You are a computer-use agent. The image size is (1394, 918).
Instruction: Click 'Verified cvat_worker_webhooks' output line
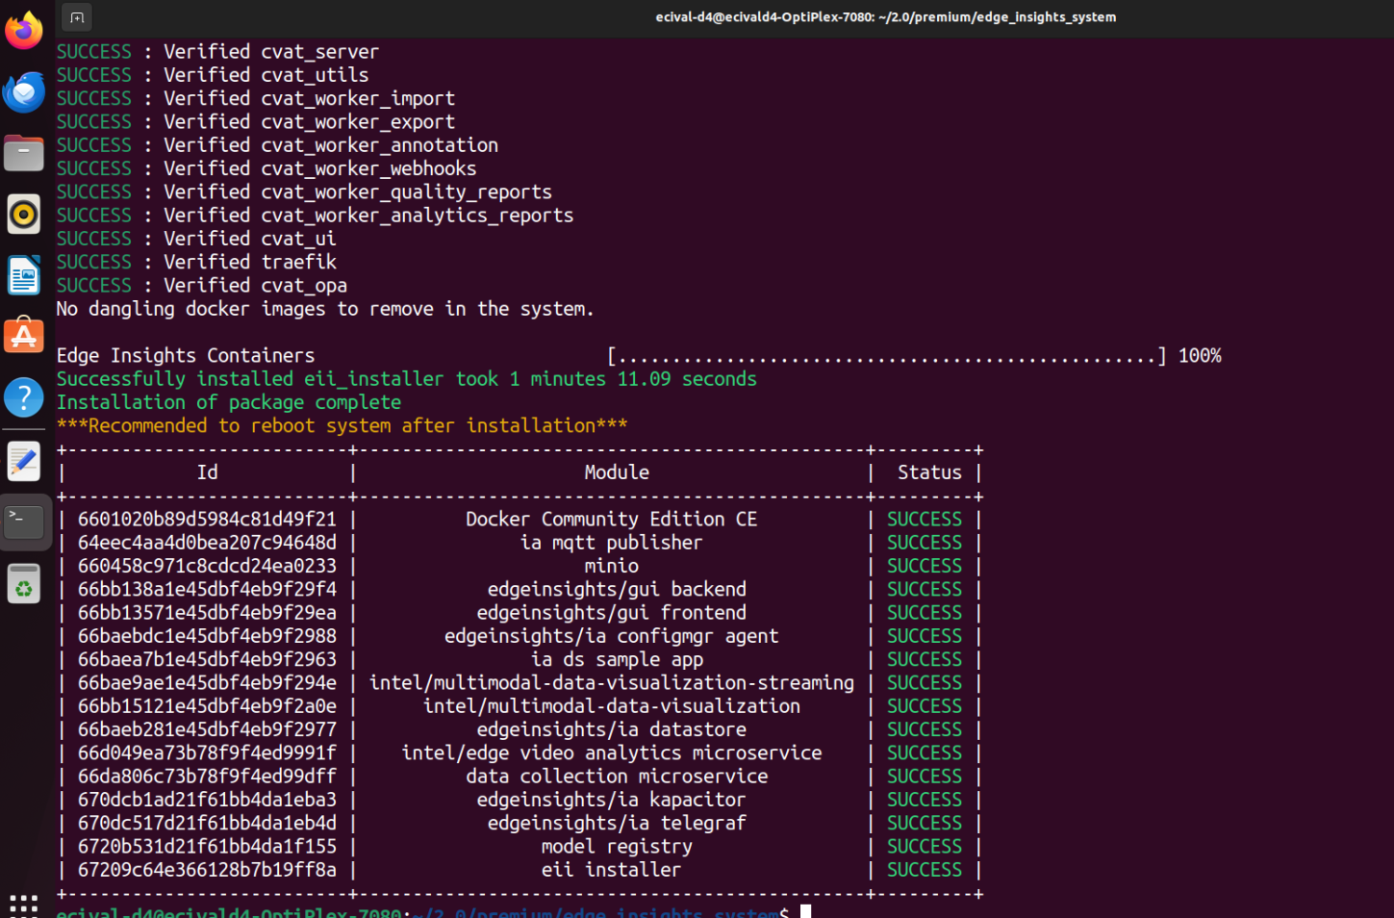coord(266,168)
